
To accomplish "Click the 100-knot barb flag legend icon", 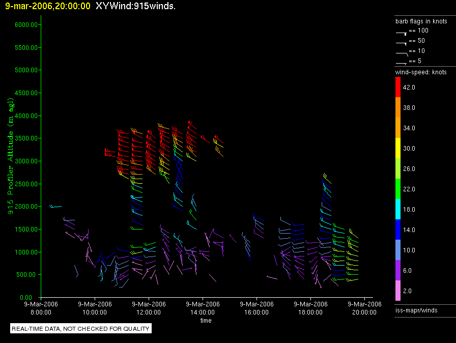I will point(401,32).
